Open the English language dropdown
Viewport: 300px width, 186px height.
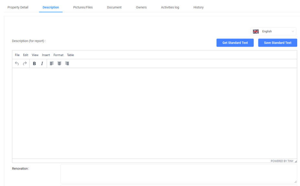coord(273,31)
